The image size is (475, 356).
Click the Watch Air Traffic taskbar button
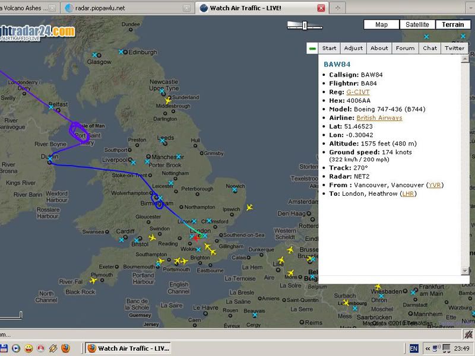[x=128, y=348]
